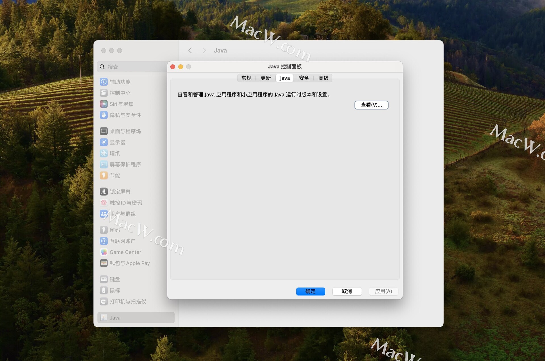Click the Passwords (密码) key icon

(x=104, y=230)
